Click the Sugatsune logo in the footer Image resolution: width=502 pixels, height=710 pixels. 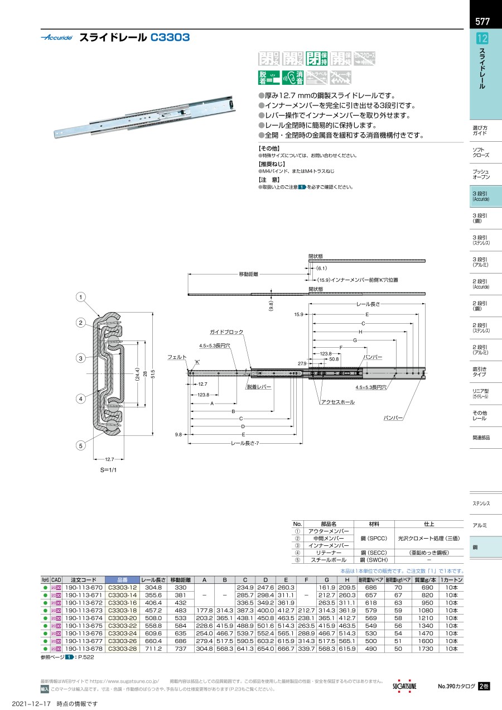coord(404,685)
